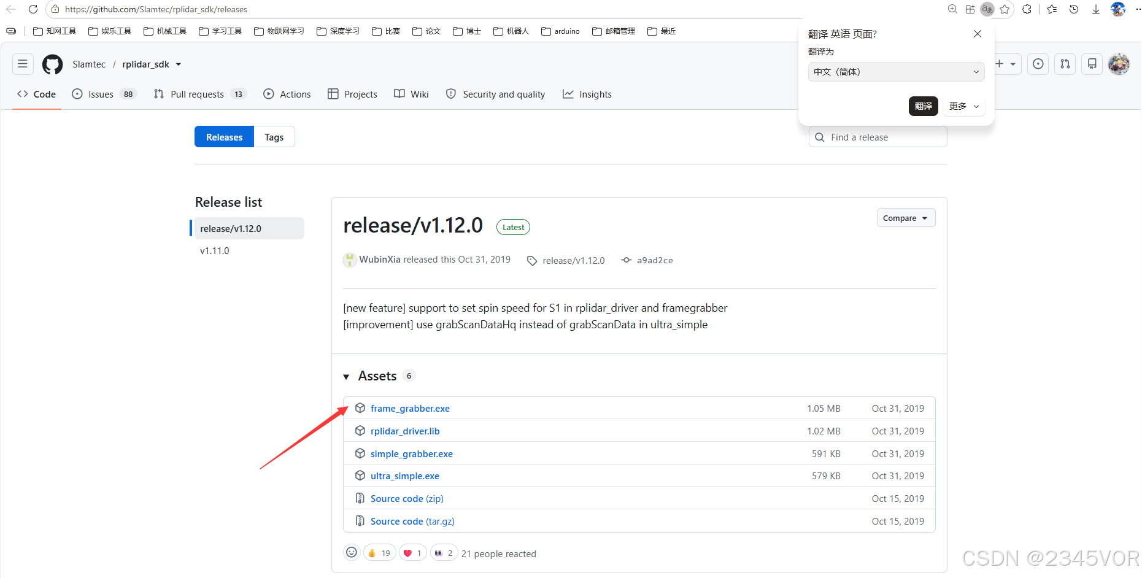Open browser history
The image size is (1142, 578).
[1074, 9]
